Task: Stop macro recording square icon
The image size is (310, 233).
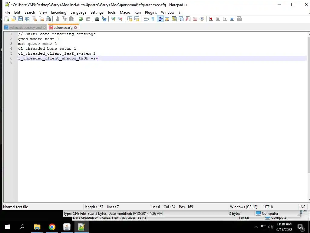Action: pos(218,19)
